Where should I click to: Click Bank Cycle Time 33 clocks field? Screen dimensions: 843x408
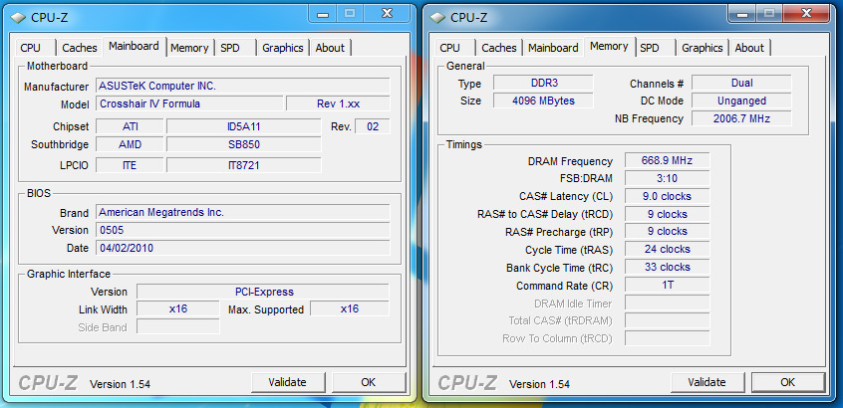(668, 267)
